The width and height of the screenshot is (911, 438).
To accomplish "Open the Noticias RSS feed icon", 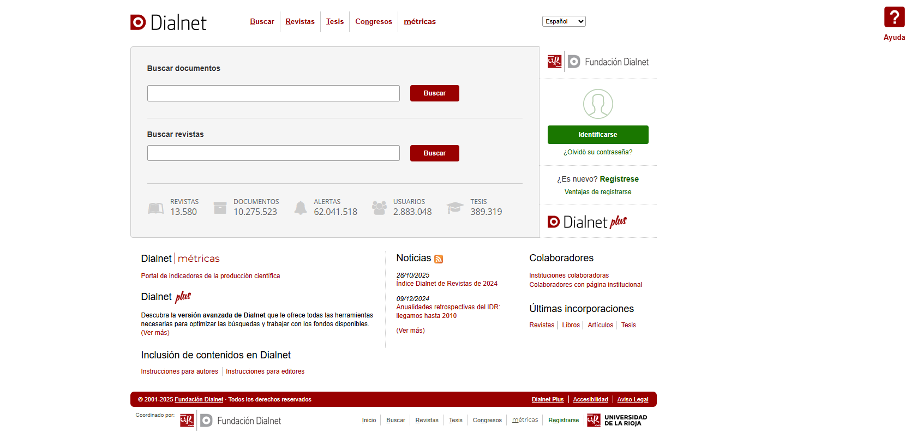I will point(439,259).
